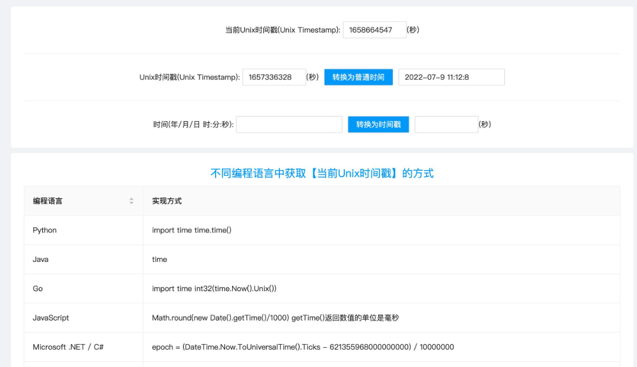The width and height of the screenshot is (637, 367).
Task: Click the 转换为时间戳 button
Action: point(378,124)
